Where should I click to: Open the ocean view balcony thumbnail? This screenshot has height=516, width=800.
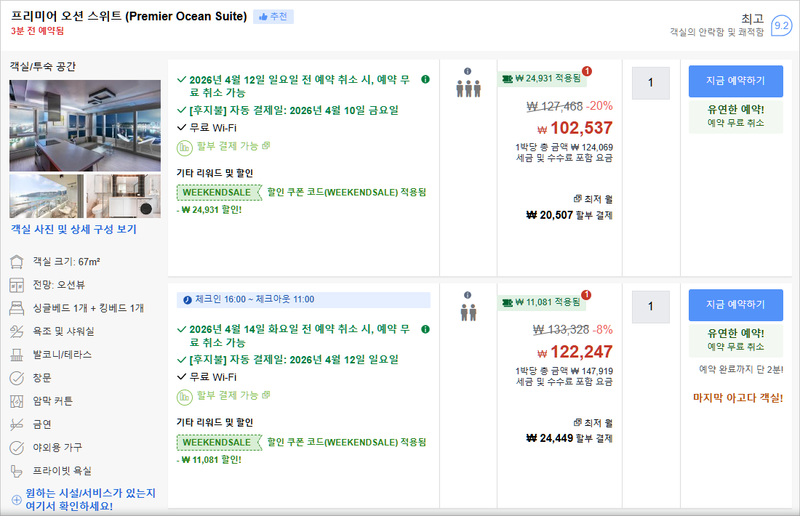[47, 196]
